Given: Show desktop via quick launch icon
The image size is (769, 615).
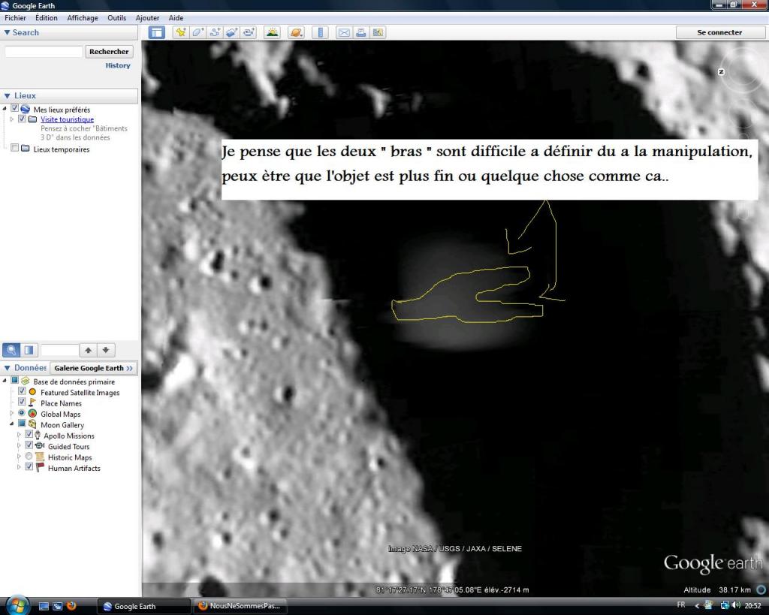Looking at the screenshot, I should pyautogui.click(x=44, y=606).
